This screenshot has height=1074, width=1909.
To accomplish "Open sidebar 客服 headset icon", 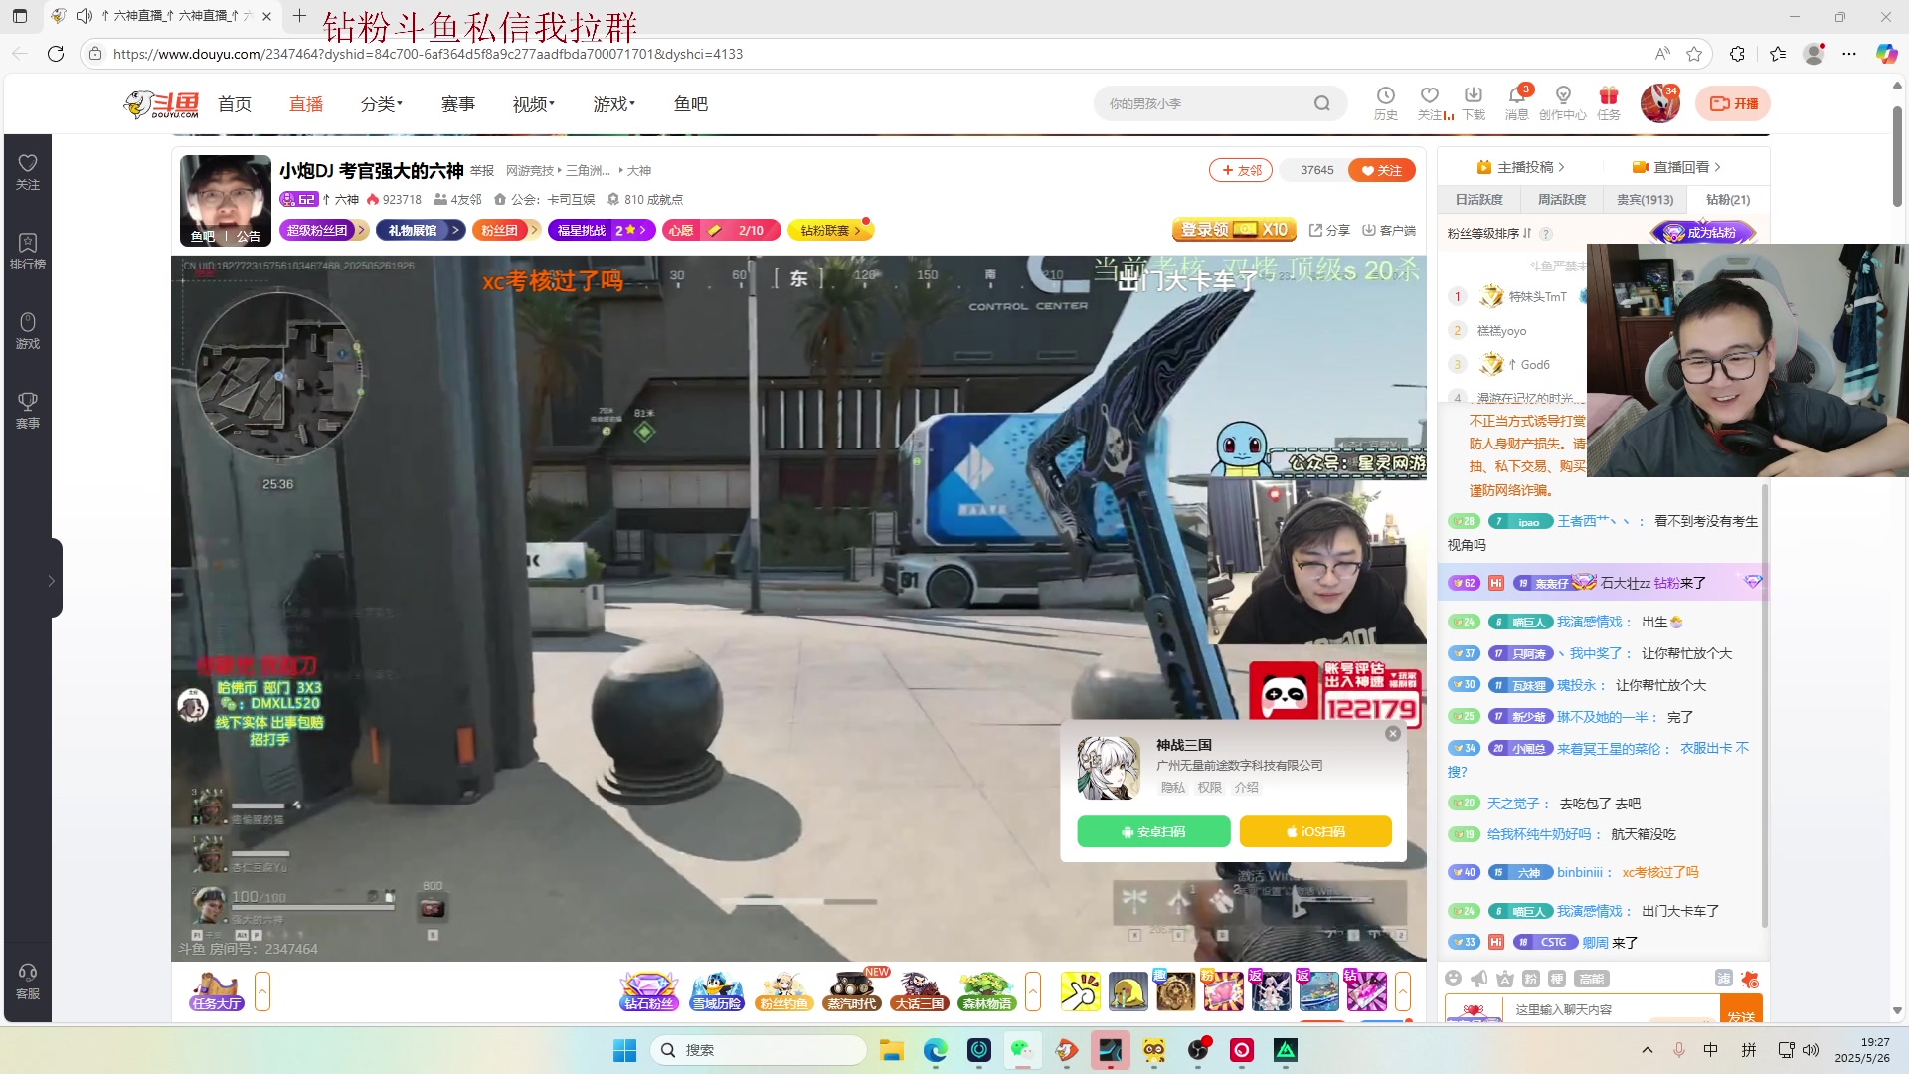I will pos(28,981).
